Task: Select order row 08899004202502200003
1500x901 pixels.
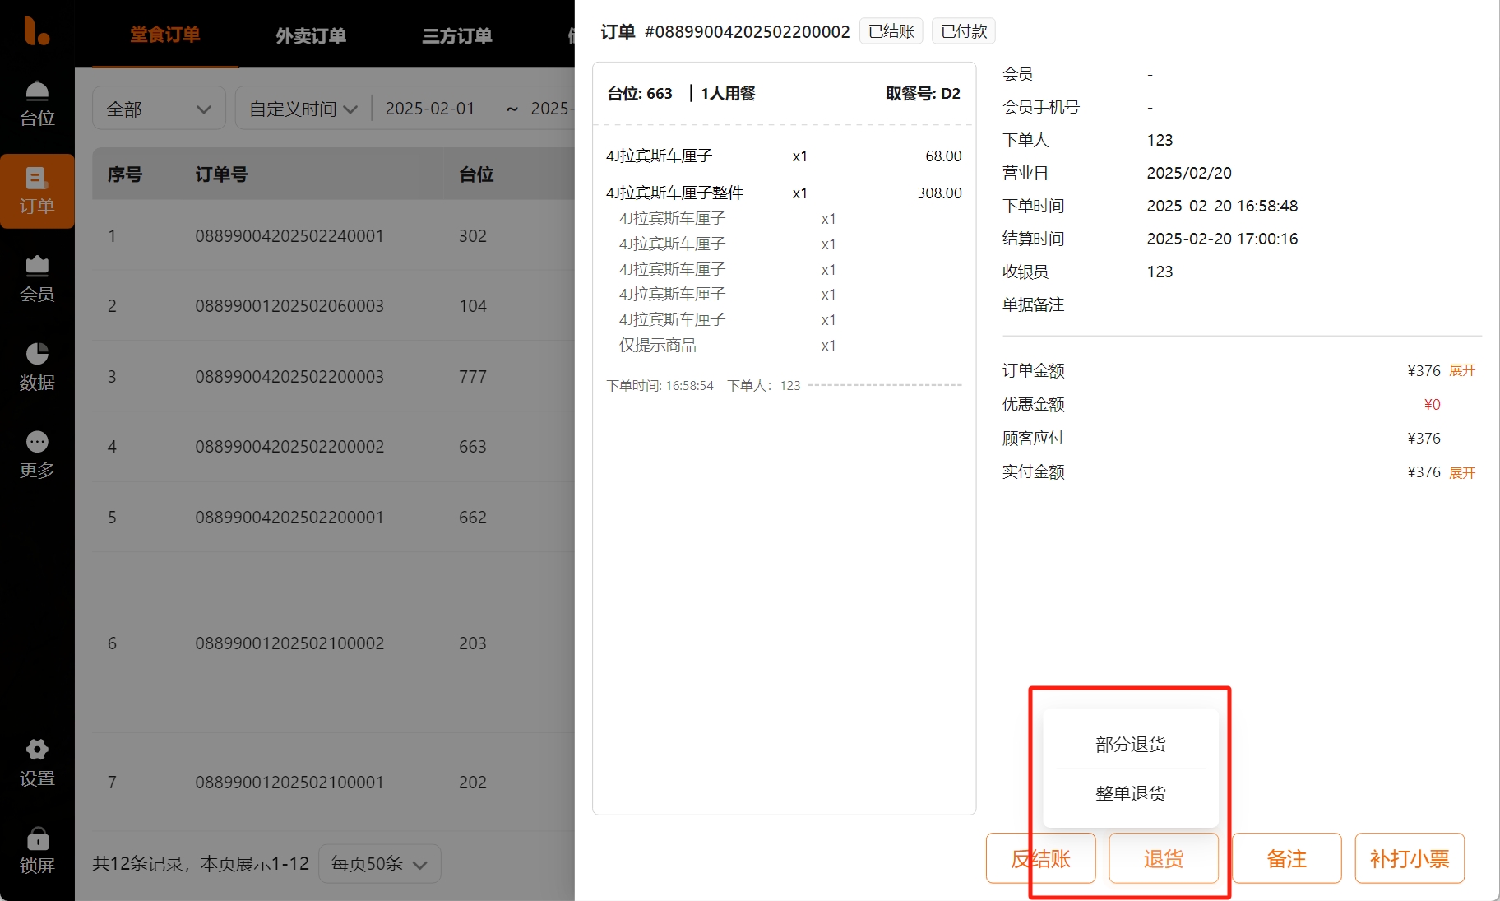Action: tap(333, 377)
